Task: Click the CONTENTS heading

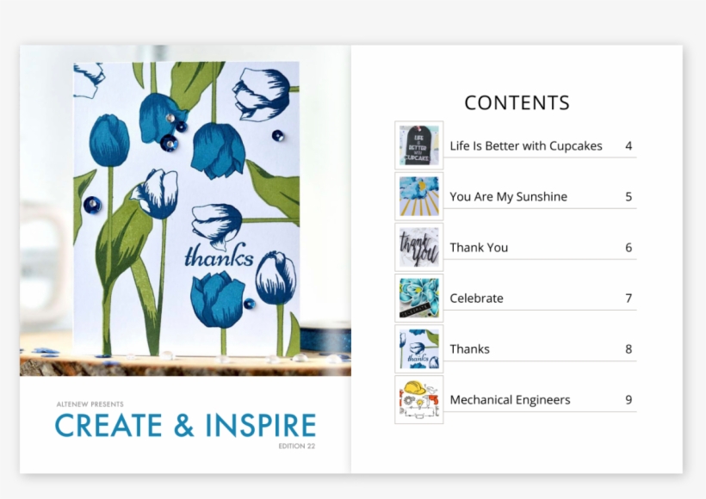Action: [517, 102]
